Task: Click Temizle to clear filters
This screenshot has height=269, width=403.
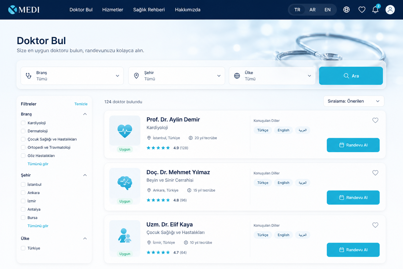Action: coord(81,104)
